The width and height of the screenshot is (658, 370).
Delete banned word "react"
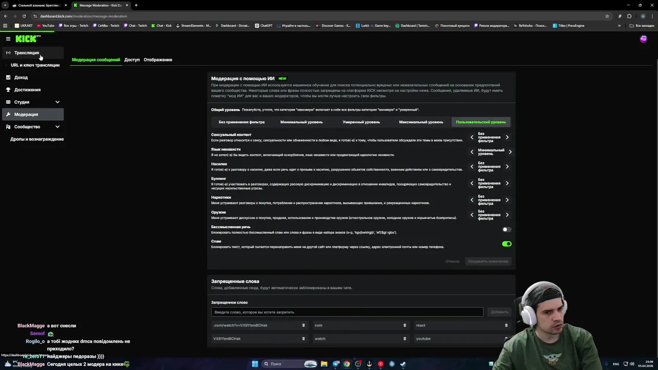[x=506, y=325]
